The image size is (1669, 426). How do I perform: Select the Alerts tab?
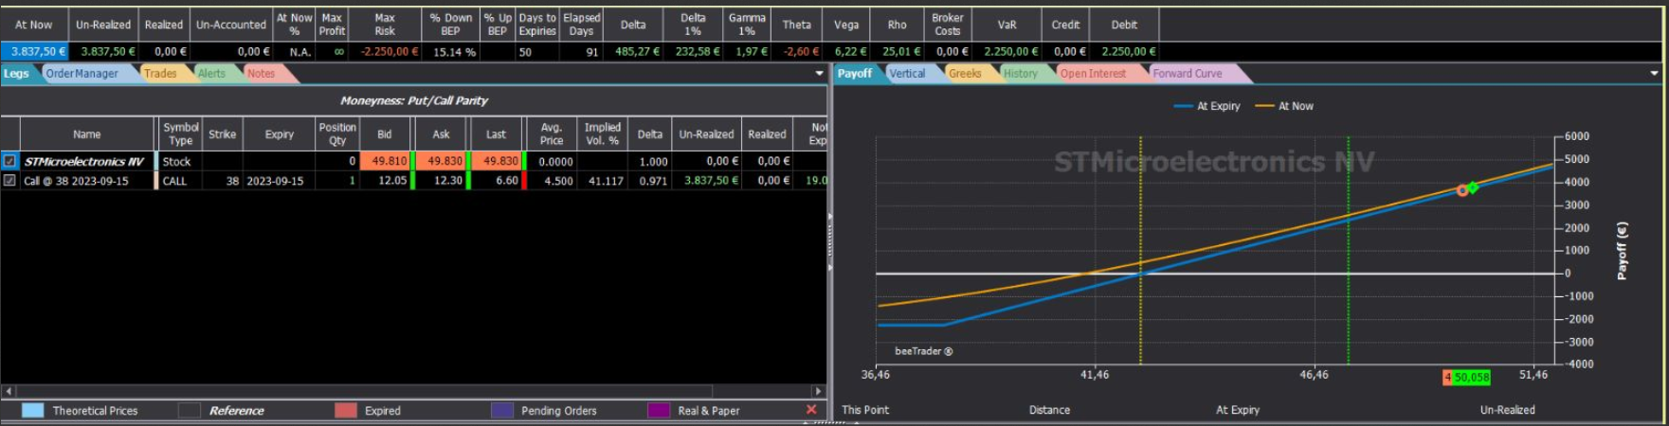(211, 73)
